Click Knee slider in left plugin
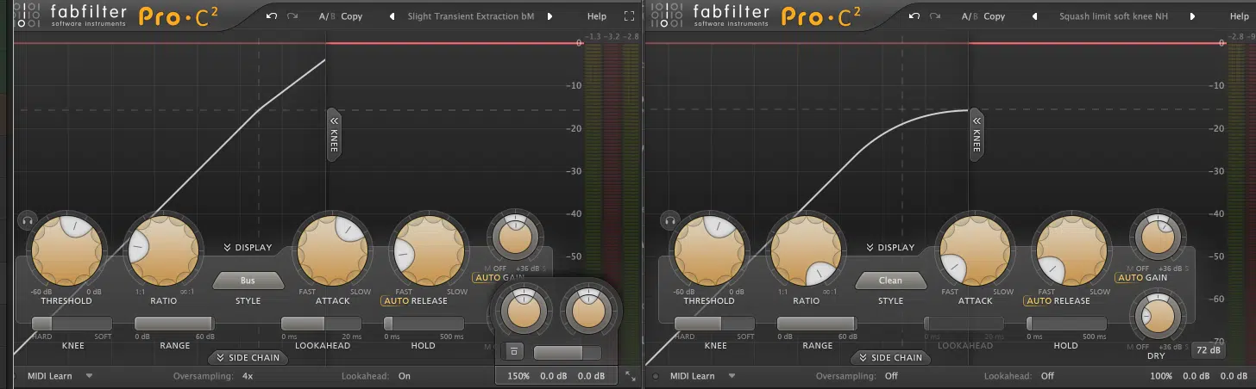 point(72,324)
